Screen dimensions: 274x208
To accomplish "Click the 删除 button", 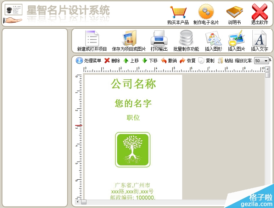I will click(112, 61).
